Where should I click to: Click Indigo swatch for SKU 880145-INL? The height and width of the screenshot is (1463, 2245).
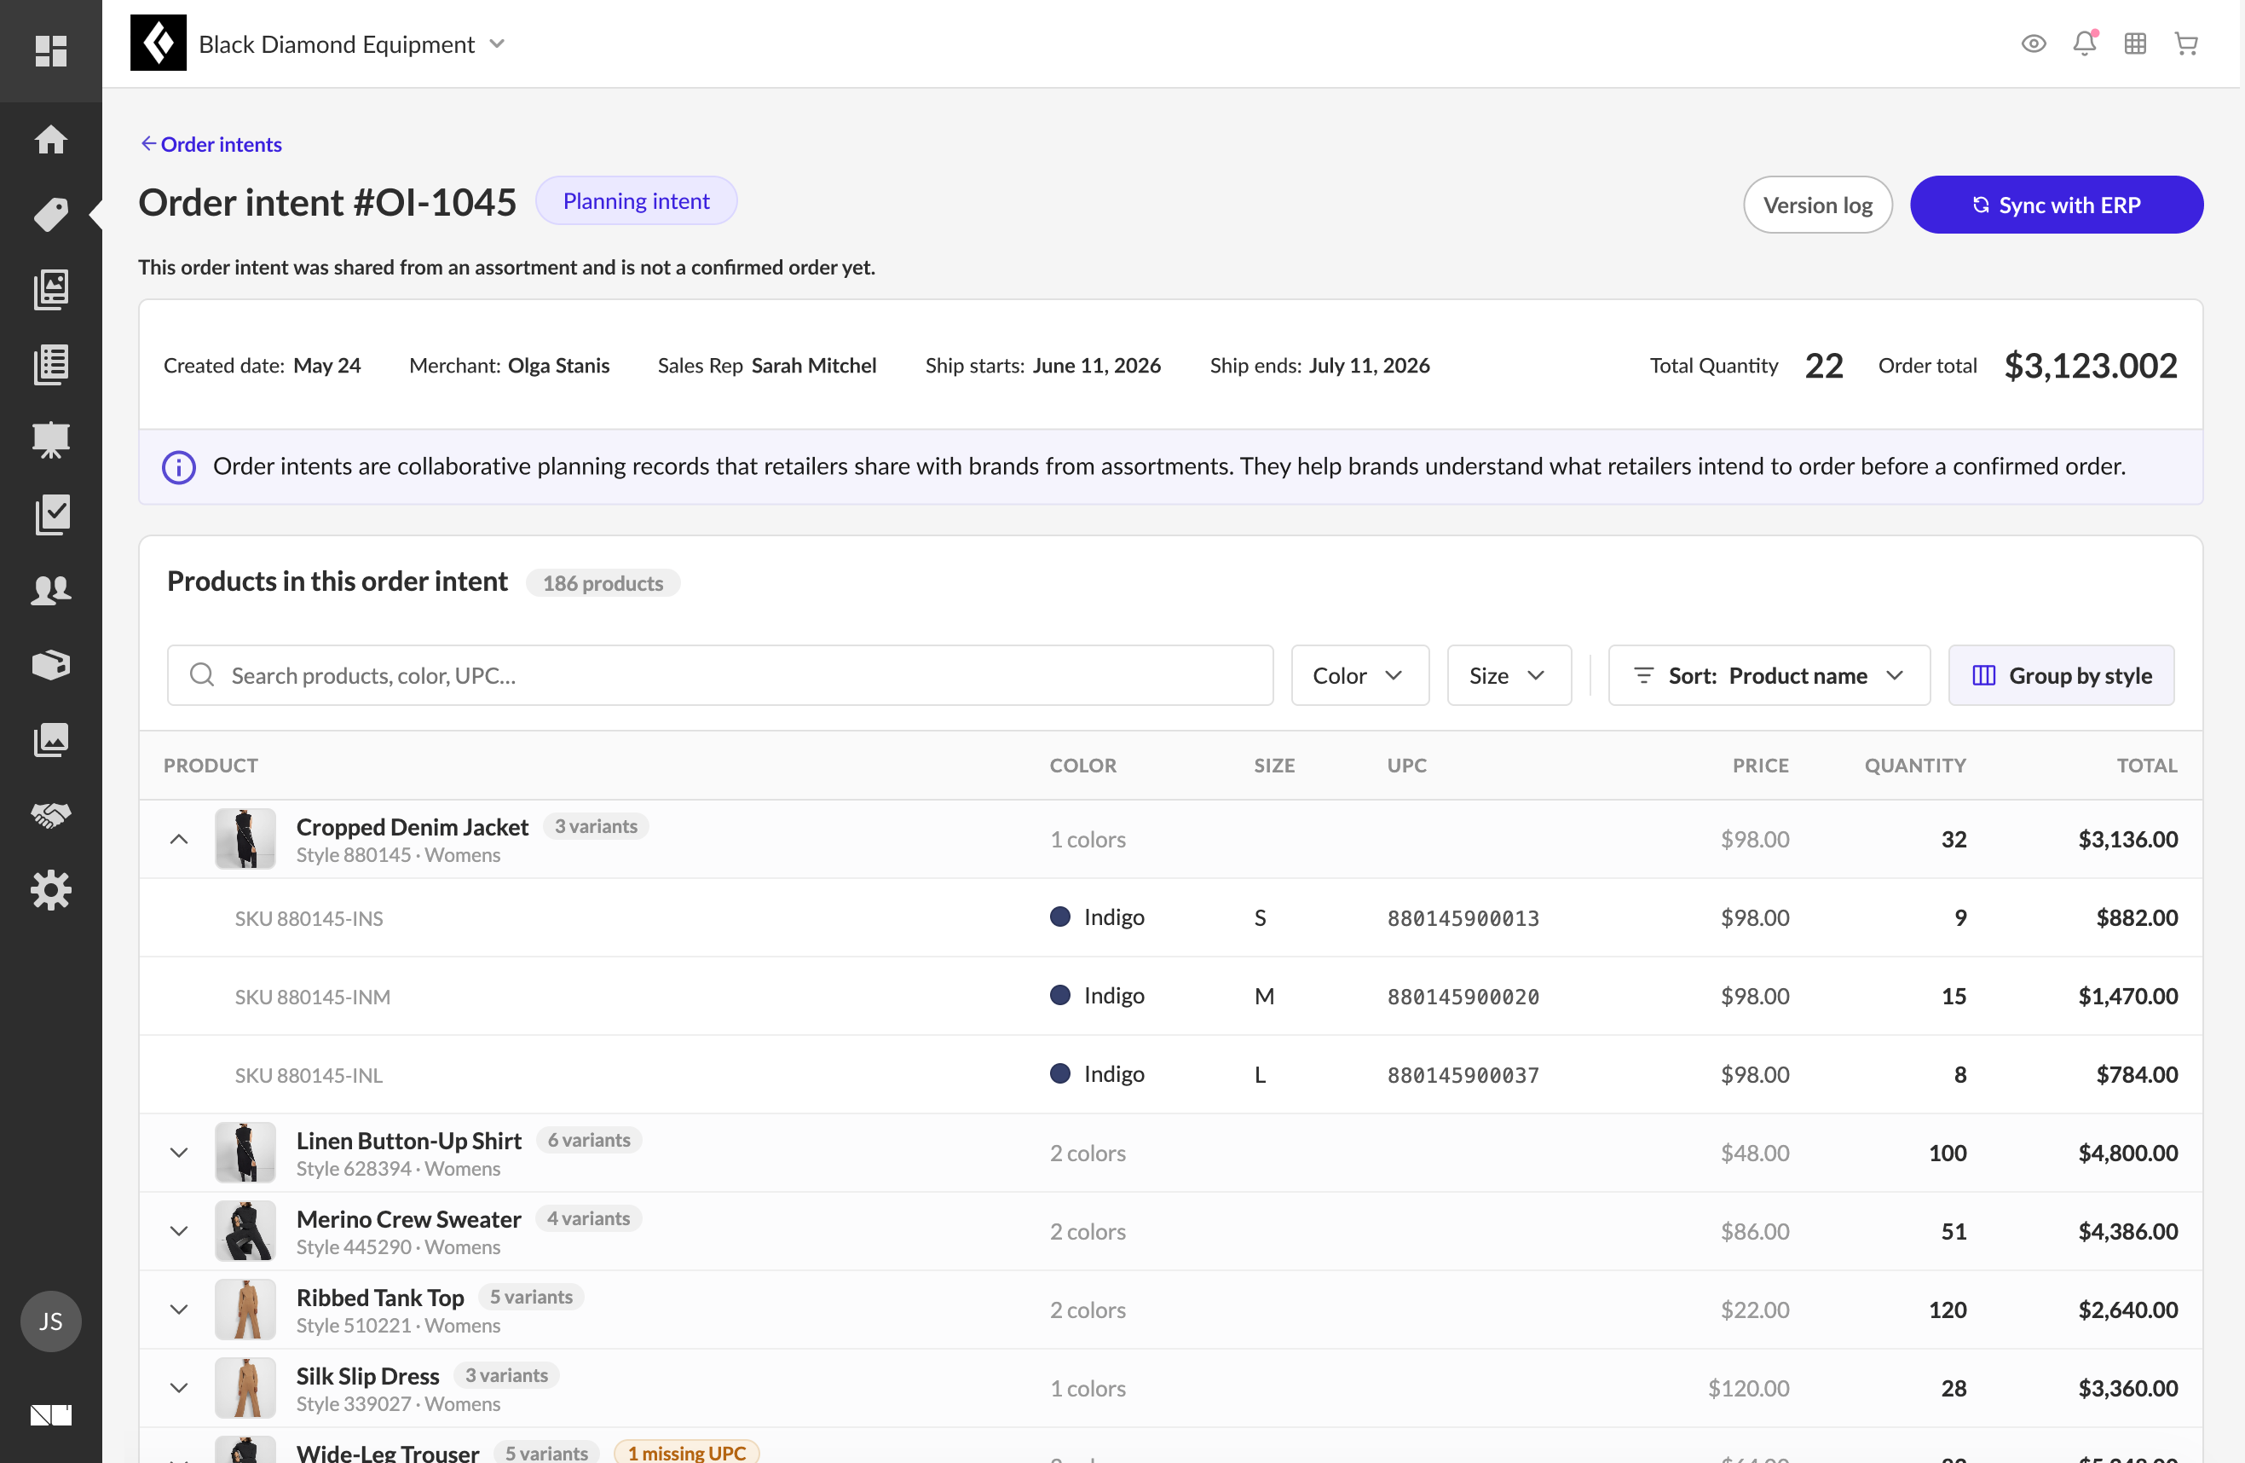(1060, 1073)
